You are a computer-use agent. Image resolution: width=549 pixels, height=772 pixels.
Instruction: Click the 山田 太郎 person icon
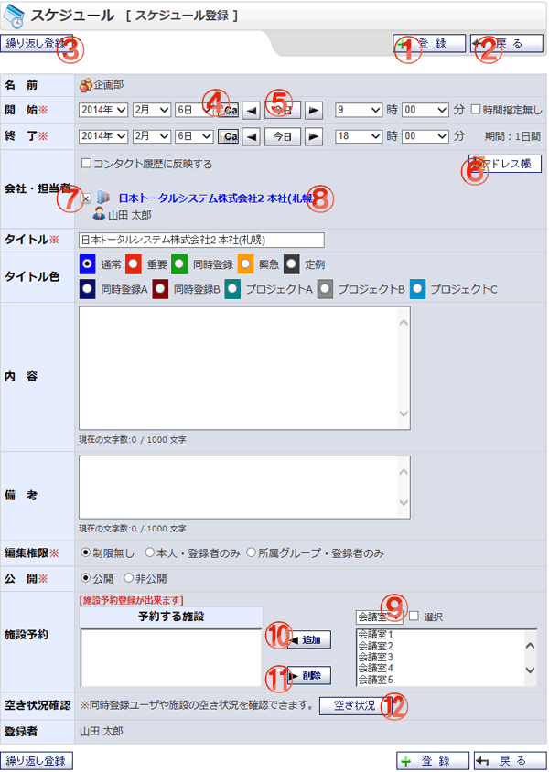(x=99, y=214)
